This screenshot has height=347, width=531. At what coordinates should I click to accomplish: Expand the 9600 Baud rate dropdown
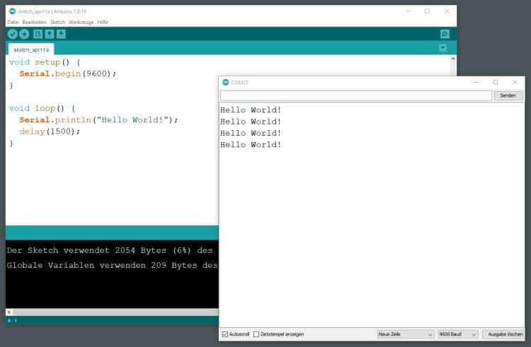coord(457,334)
